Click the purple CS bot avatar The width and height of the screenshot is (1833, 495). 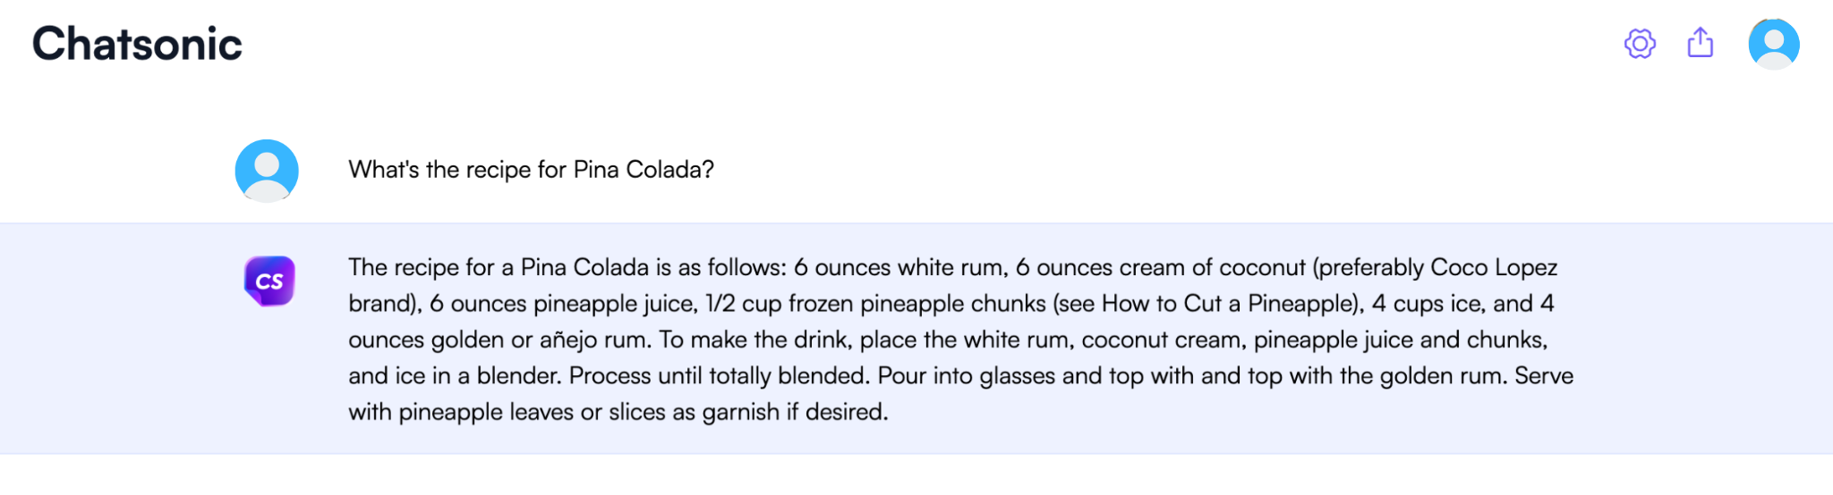(269, 281)
